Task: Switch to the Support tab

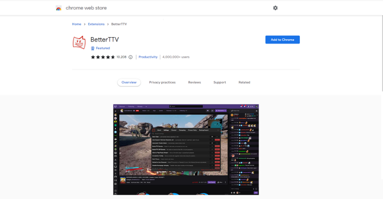Action: [x=220, y=83]
